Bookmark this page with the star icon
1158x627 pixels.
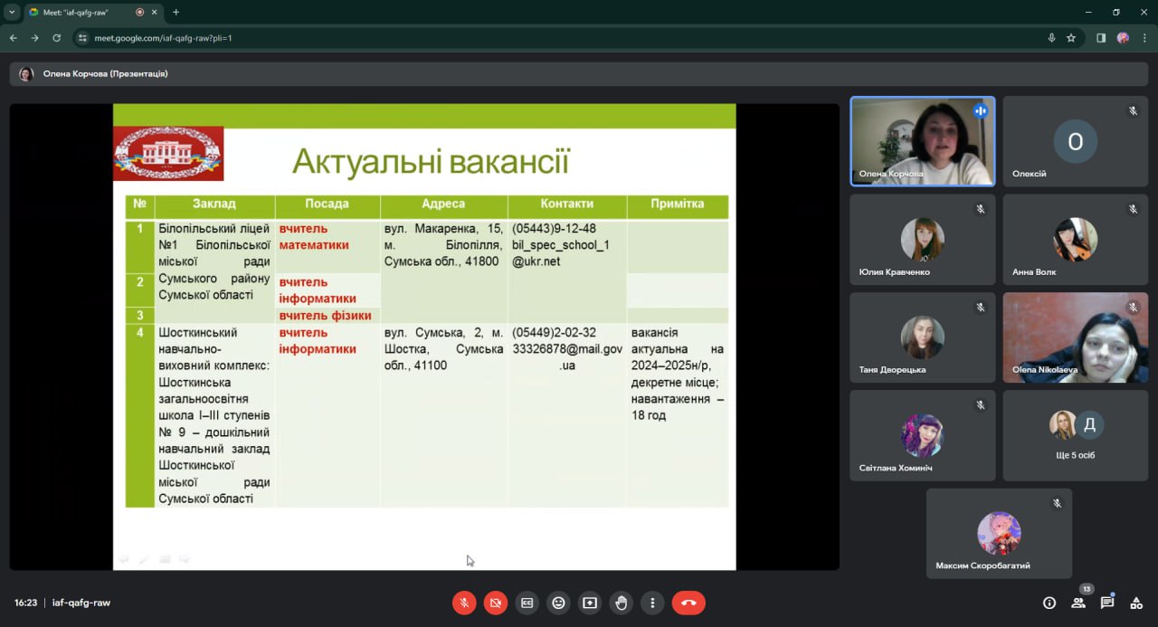[x=1071, y=38]
